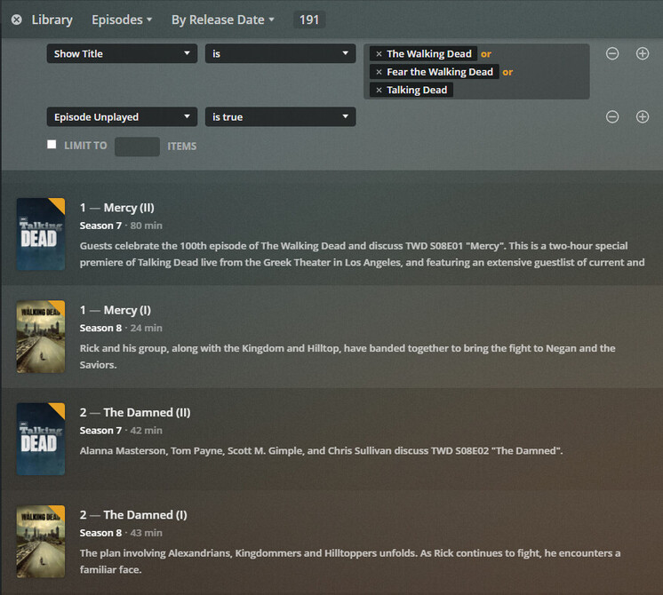Click the '24 min' duration text
Image resolution: width=663 pixels, height=595 pixels.
[147, 328]
